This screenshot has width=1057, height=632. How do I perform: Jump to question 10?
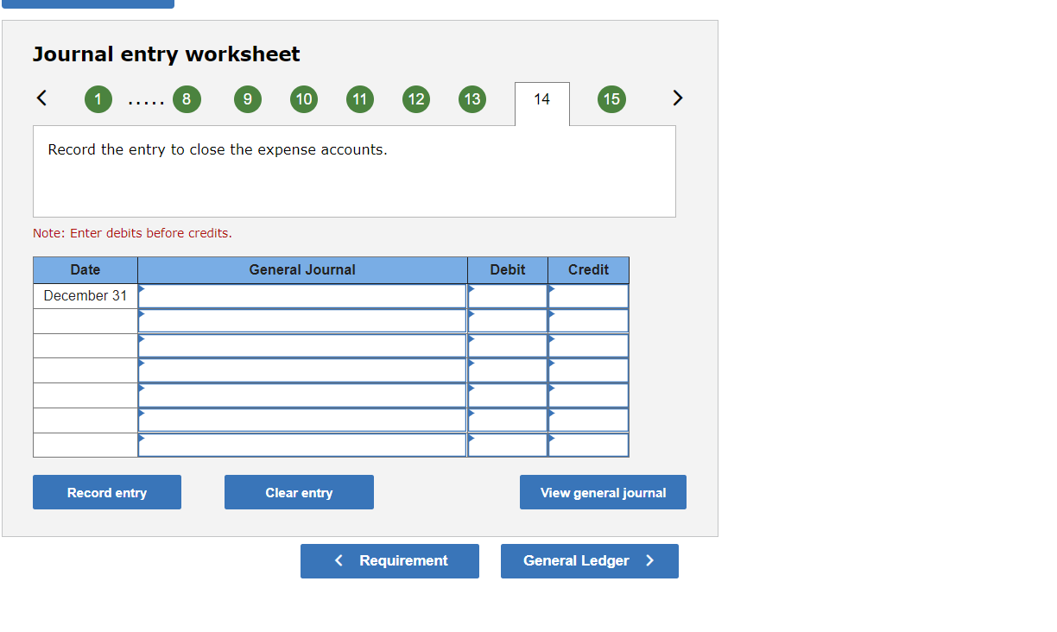303,99
